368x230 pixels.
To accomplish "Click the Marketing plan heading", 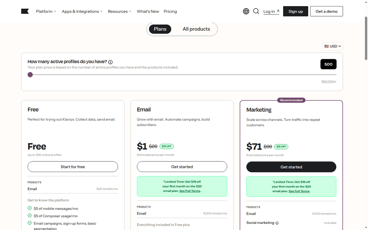I will point(259,110).
